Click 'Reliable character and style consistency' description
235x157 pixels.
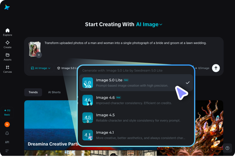tap(138, 121)
